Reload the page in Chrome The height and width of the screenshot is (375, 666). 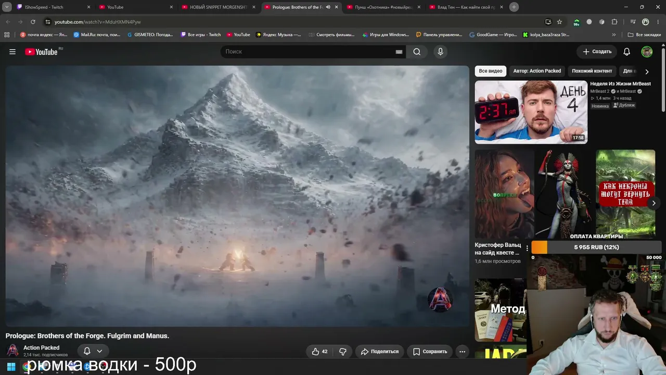33,22
